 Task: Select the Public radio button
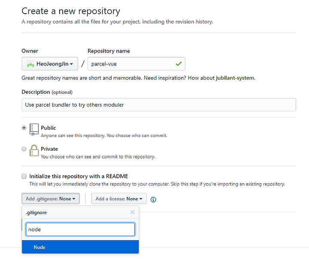click(24, 128)
